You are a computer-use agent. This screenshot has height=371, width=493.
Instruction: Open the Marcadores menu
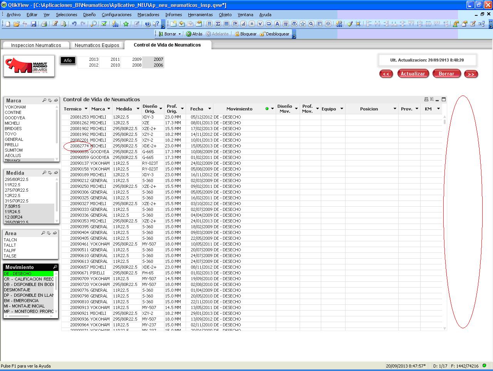tap(148, 15)
